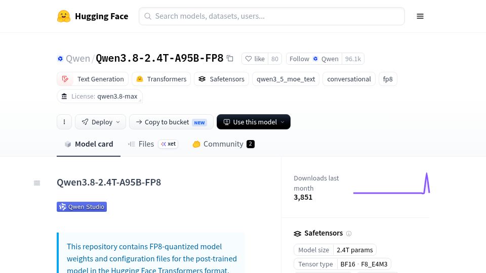Click the 3,851 downloads number
This screenshot has height=273, width=486.
303,197
